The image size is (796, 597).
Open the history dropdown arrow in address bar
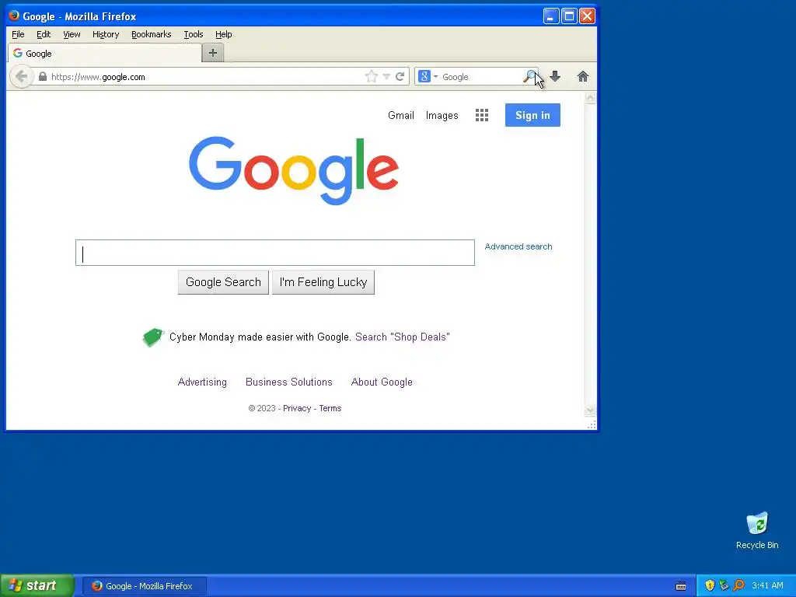click(x=386, y=77)
